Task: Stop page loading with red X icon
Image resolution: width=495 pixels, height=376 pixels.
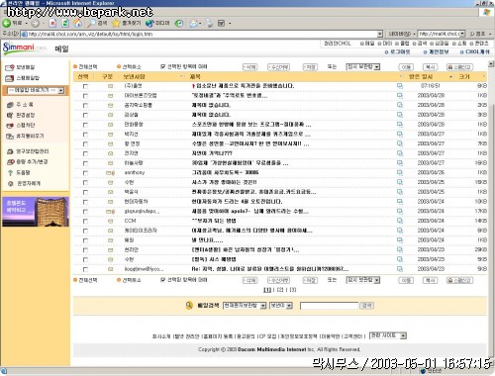Action: (x=52, y=23)
